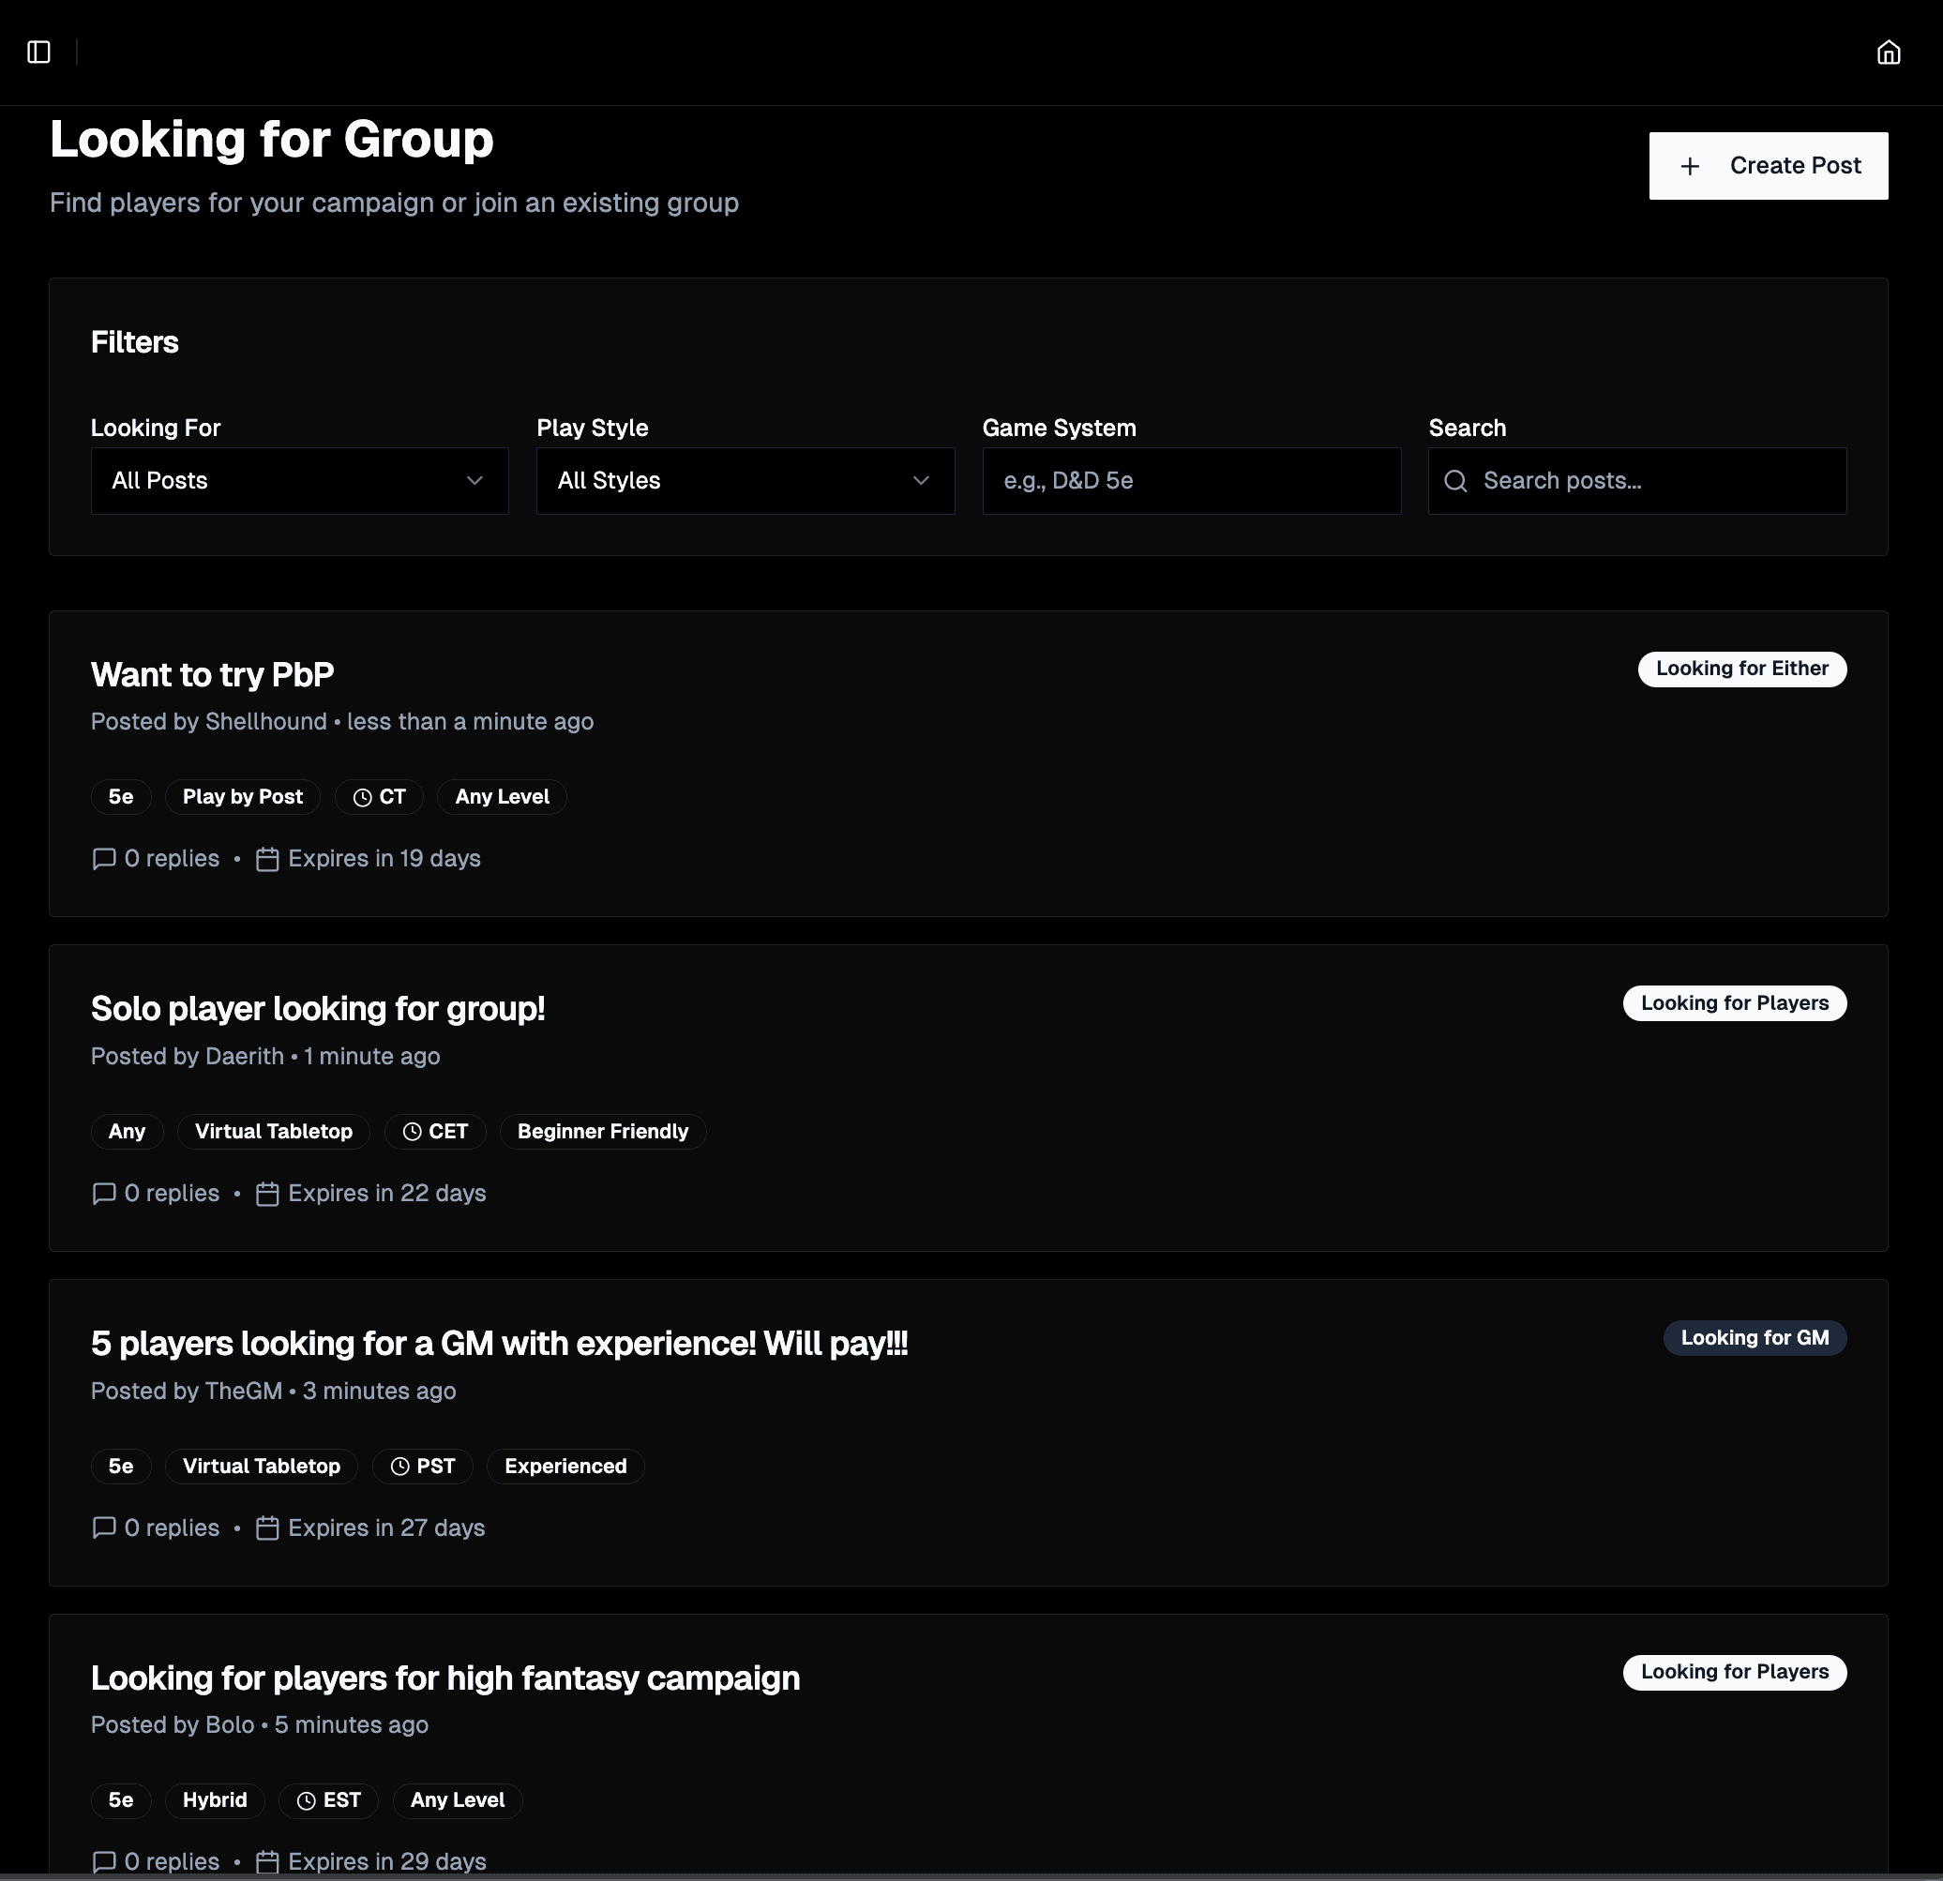Click the 'Beginner Friendly' tag
Screen dimensions: 1943x1881
[603, 1132]
